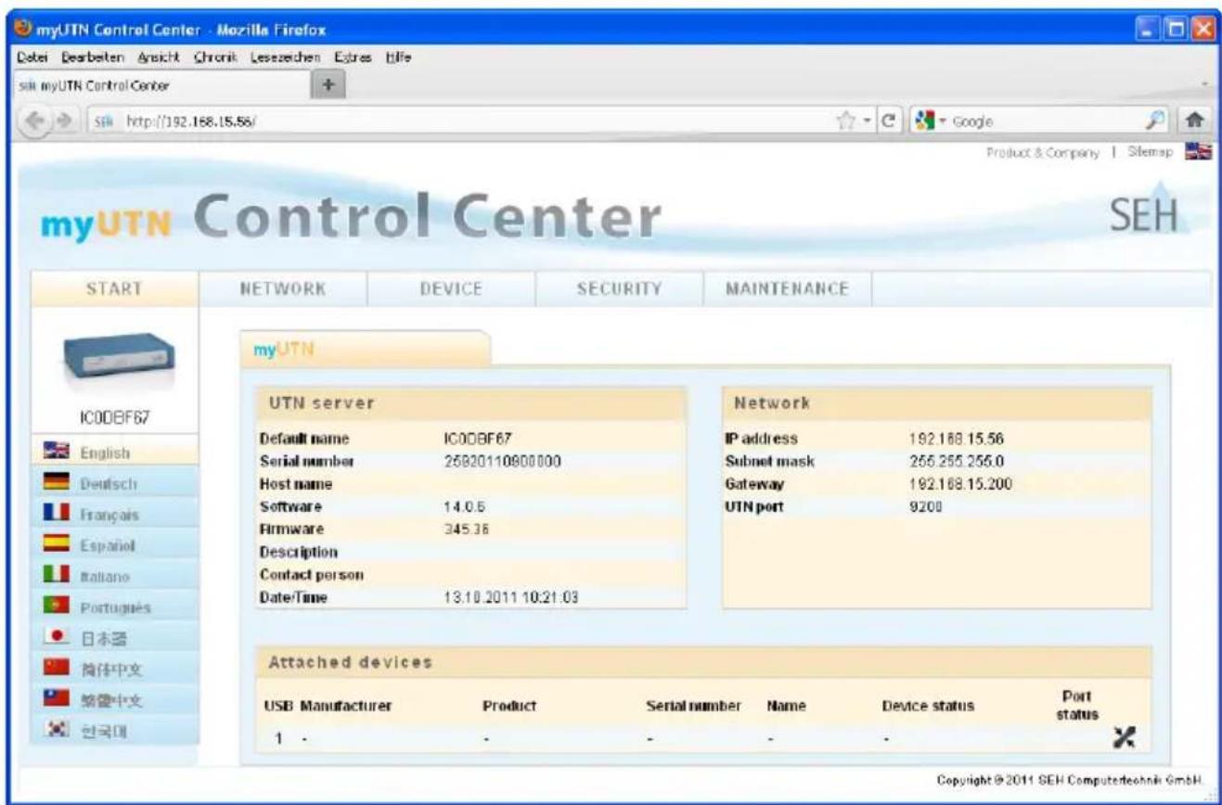1222x805 pixels.
Task: Select the China flag for Simplified Chinese
Action: (x=56, y=668)
